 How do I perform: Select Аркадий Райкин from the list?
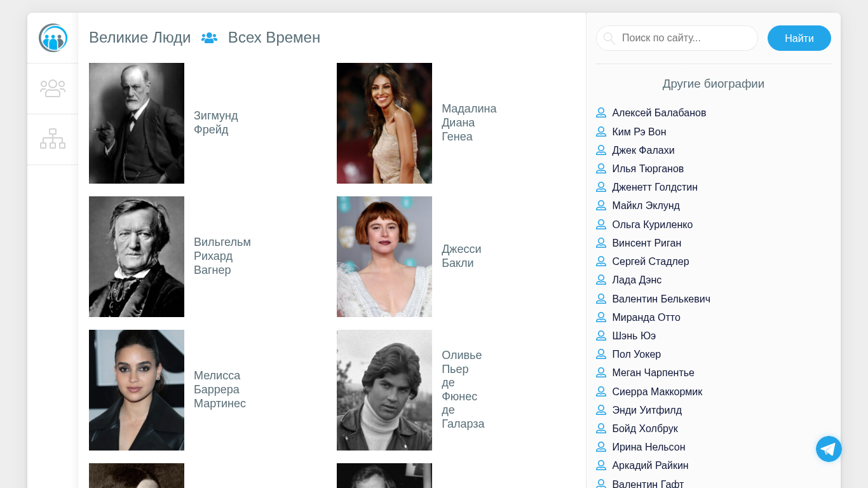point(650,465)
